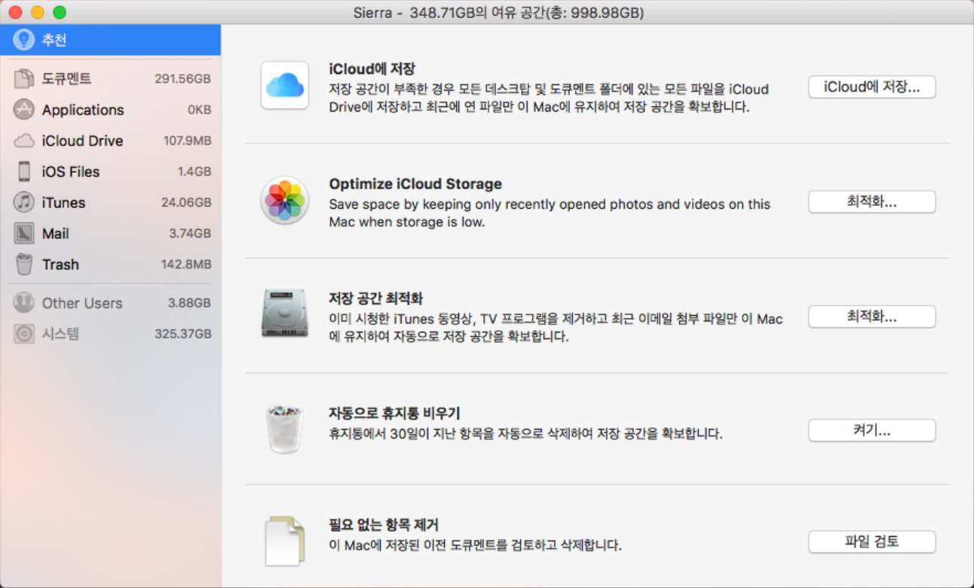Screen dimensions: 974x588
Task: Click the iCloud에 저장 heading
Action: [372, 69]
